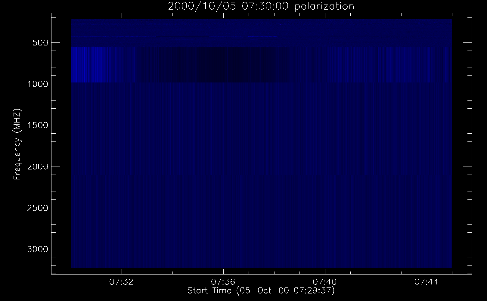Click the 'Start Time (05-Oct-00 07:29:37)' x-axis label
This screenshot has width=487, height=301.
[x=261, y=291]
